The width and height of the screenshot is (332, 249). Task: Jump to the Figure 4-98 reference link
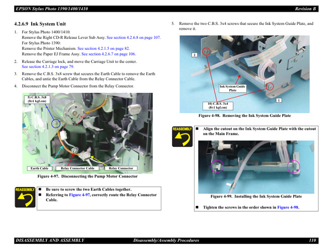coord(288,207)
